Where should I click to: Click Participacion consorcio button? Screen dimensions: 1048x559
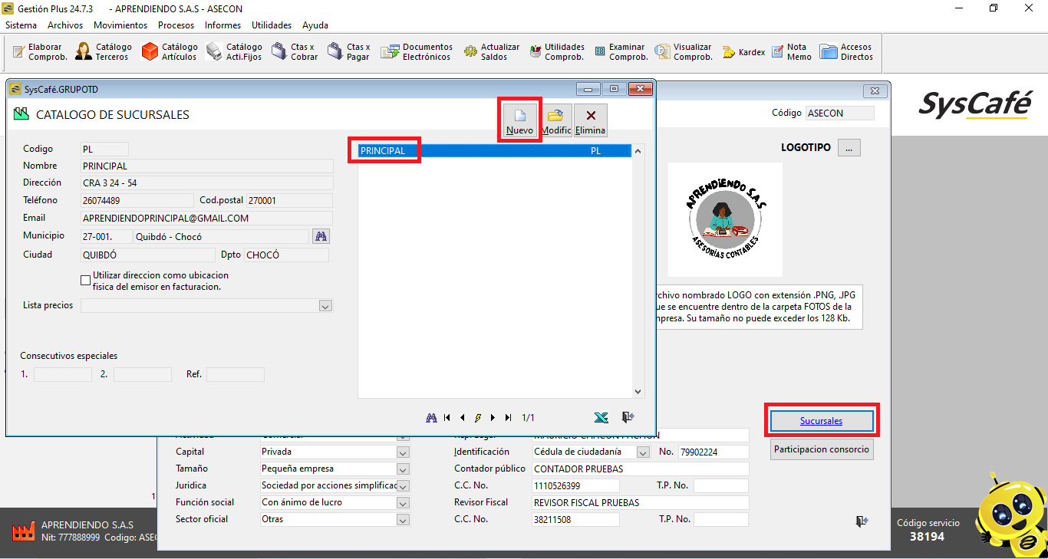point(822,449)
